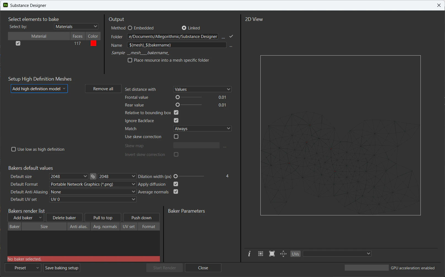
Task: Click the Size column header in render list
Action: point(44,226)
